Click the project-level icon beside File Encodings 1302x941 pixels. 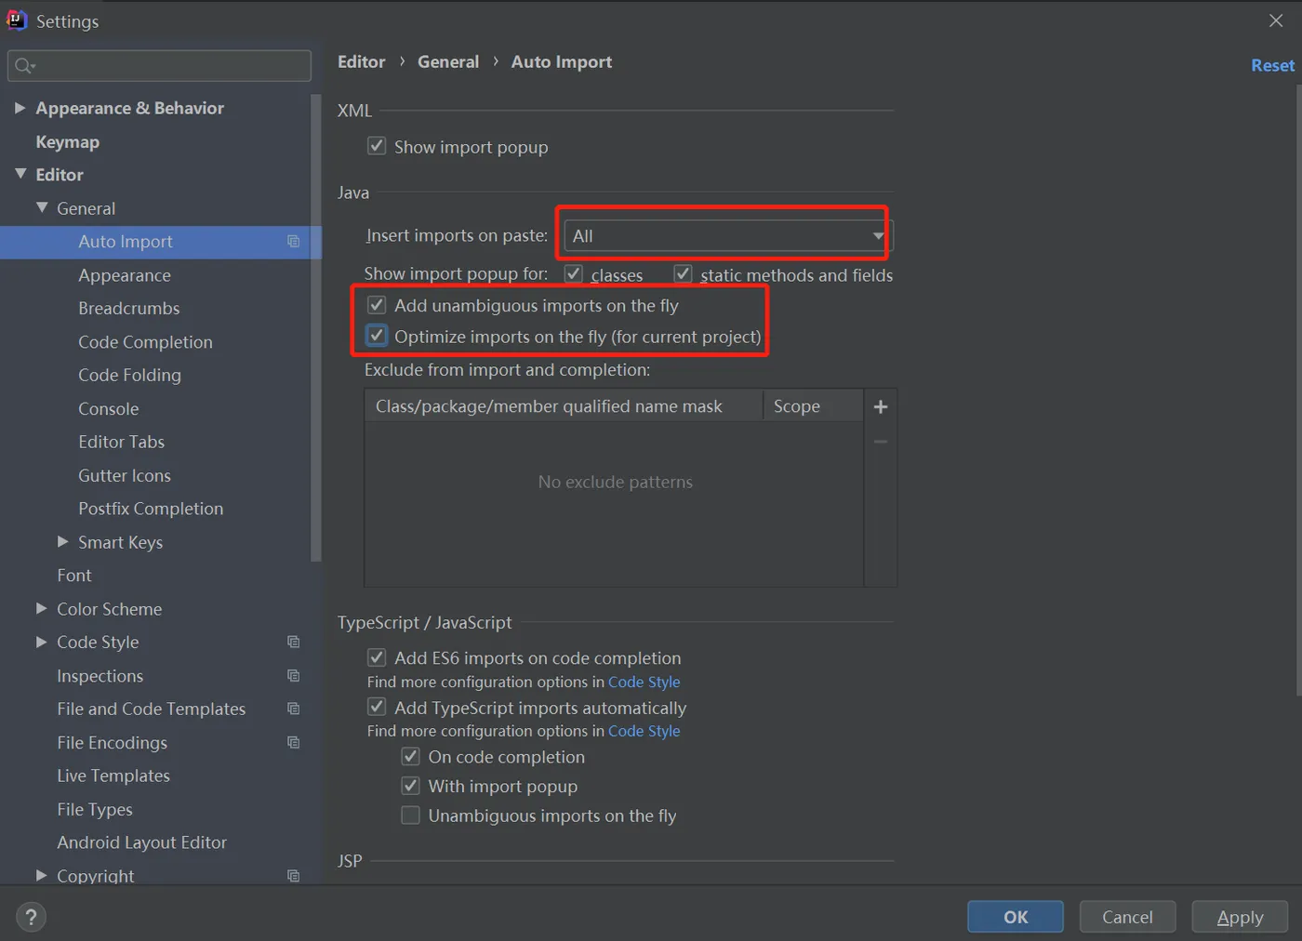294,743
